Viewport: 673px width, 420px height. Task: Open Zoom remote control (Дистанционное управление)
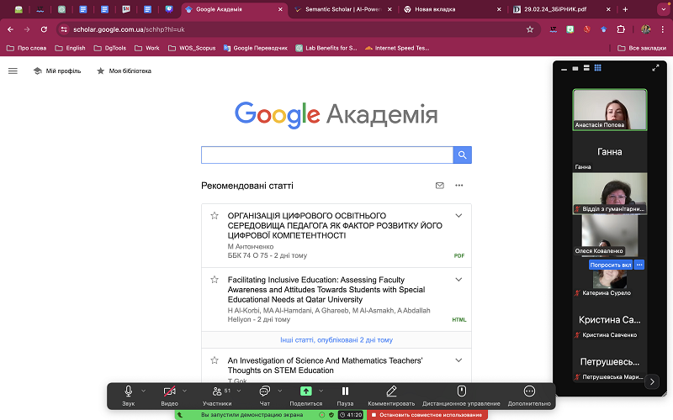[x=461, y=395]
